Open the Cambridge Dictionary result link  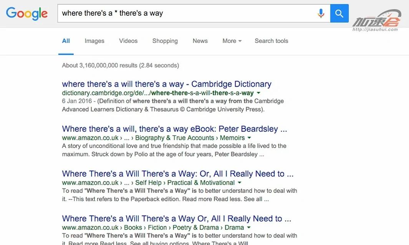coord(167,84)
